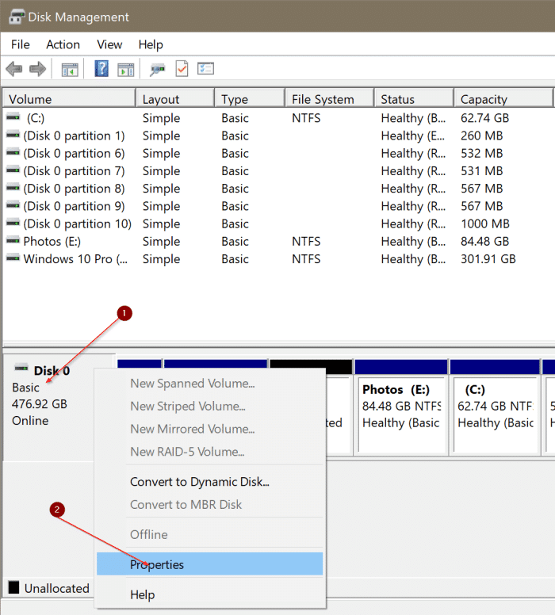Click the Back arrow toolbar icon
The width and height of the screenshot is (555, 615).
point(14,69)
